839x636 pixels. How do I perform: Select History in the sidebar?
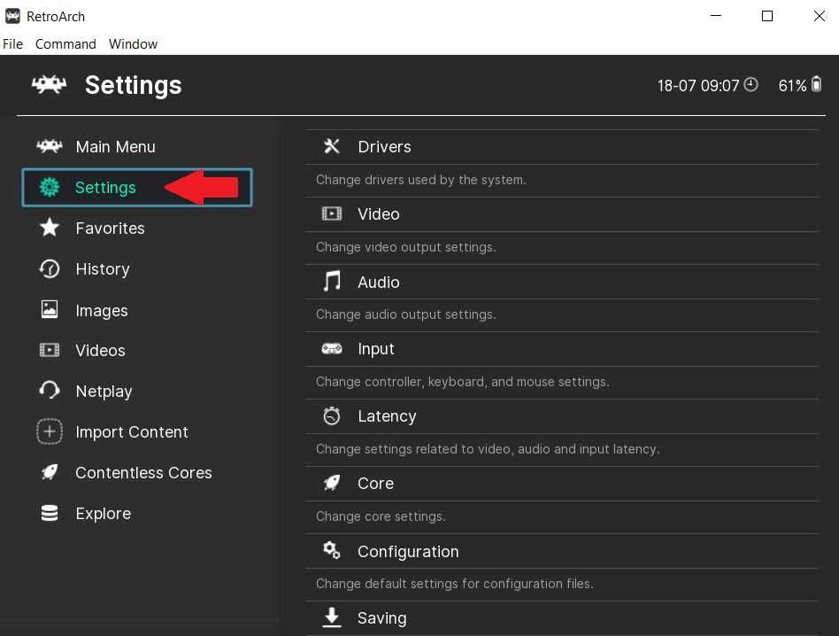click(x=102, y=268)
